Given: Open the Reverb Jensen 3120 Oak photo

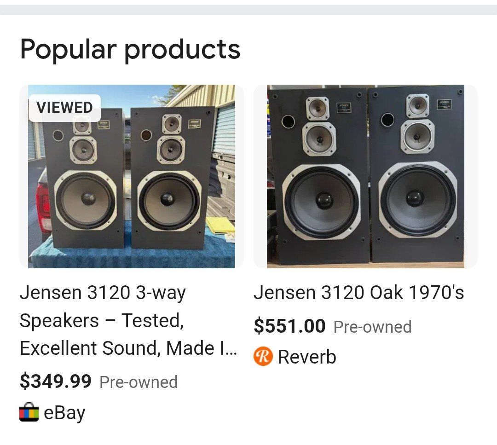Looking at the screenshot, I should [x=365, y=176].
